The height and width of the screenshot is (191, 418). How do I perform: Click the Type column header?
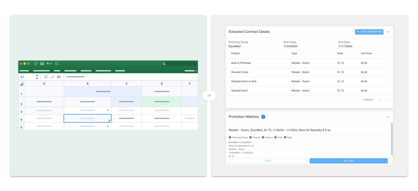coord(294,54)
